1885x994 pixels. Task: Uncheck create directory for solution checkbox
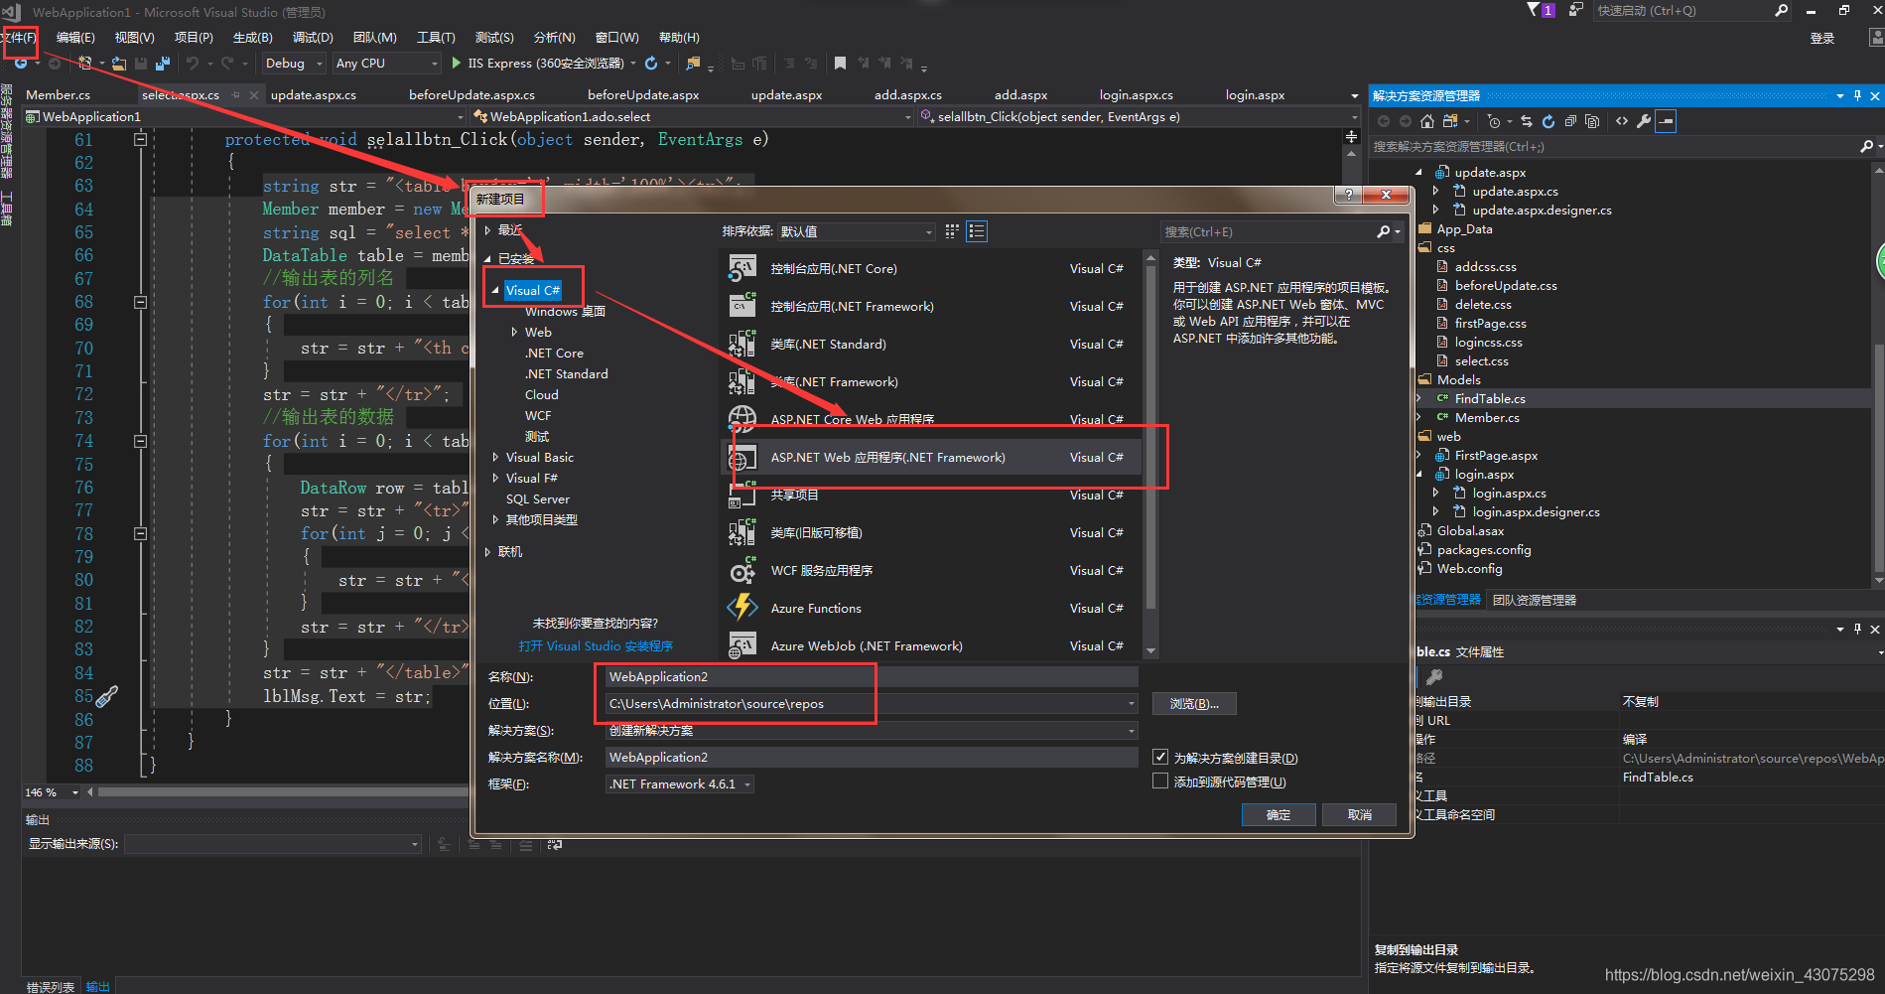pyautogui.click(x=1159, y=757)
